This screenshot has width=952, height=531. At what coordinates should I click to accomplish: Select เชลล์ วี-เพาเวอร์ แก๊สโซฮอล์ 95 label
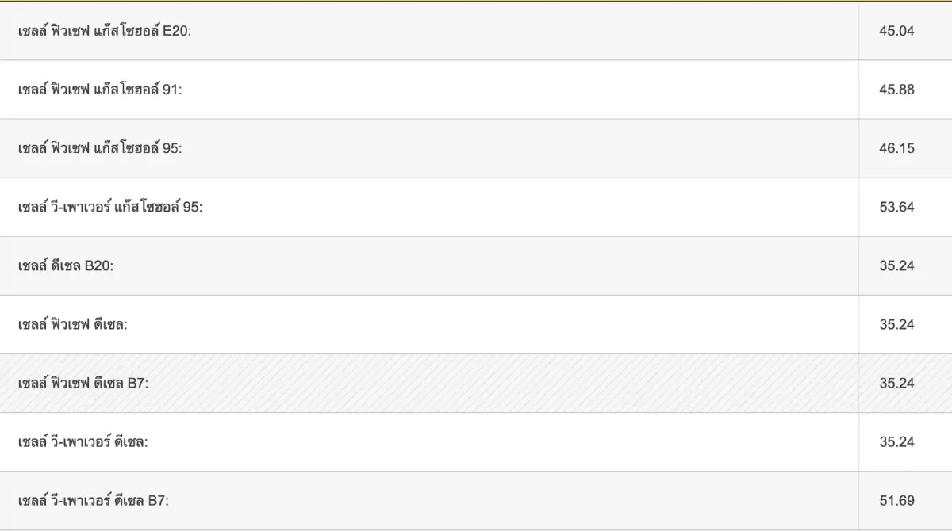110,207
